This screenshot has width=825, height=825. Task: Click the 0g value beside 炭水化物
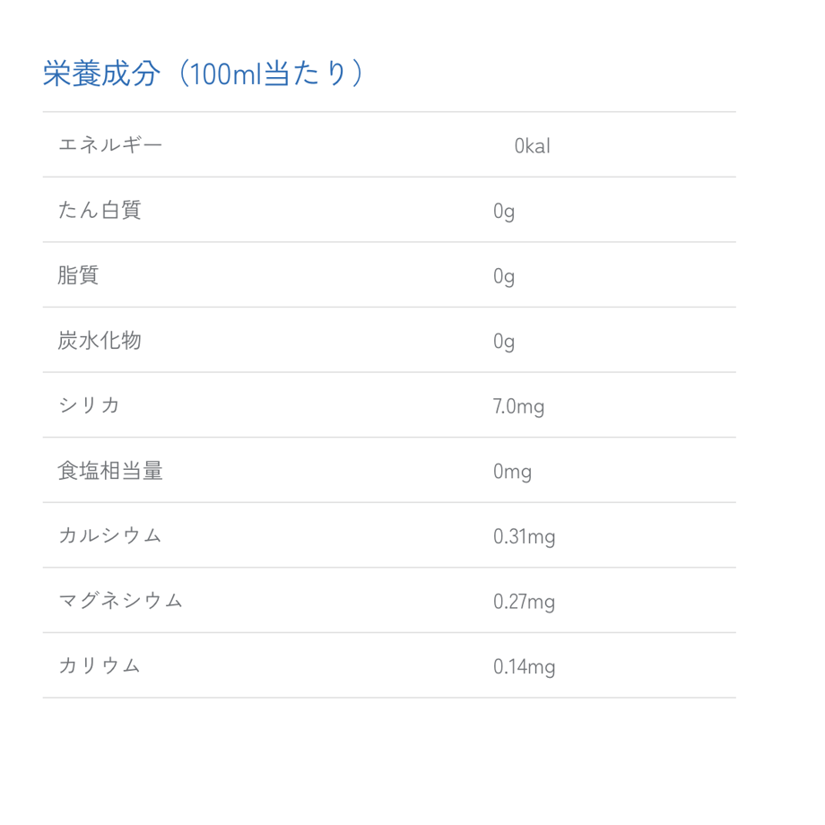504,342
